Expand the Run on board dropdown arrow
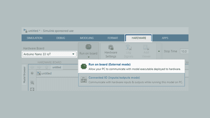Viewport: 210px width, 118px height. [x=89, y=57]
